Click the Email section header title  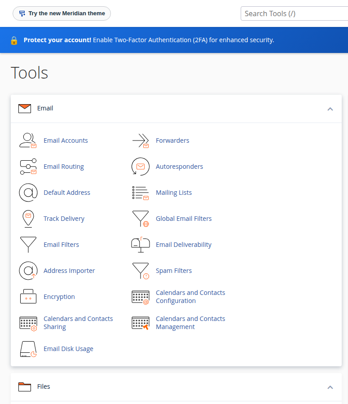(x=45, y=108)
